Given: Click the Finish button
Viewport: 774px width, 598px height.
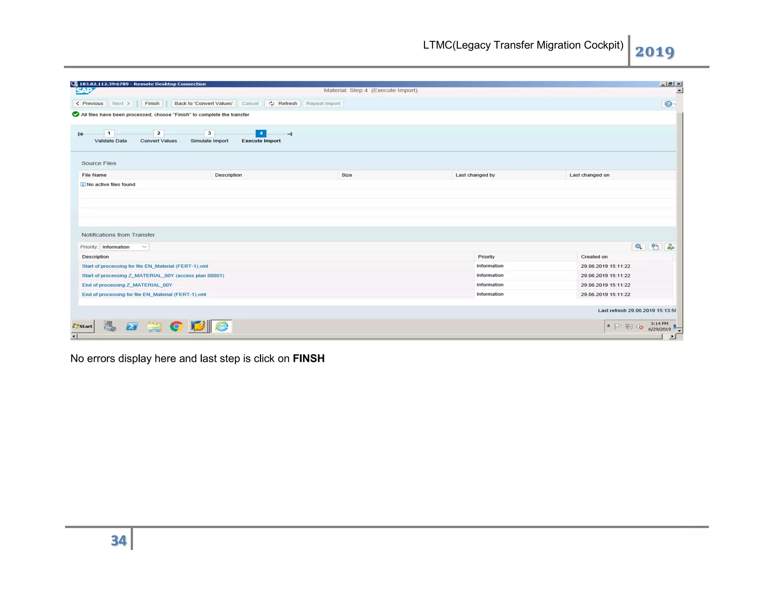Looking at the screenshot, I should point(152,104).
